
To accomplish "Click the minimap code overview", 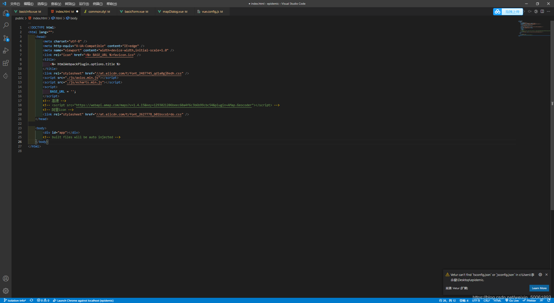I will coord(534,28).
